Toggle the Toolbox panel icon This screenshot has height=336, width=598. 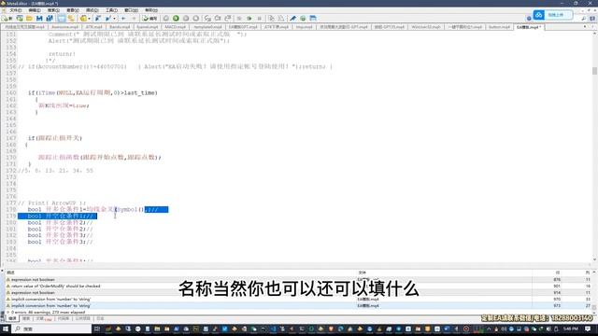point(71,19)
